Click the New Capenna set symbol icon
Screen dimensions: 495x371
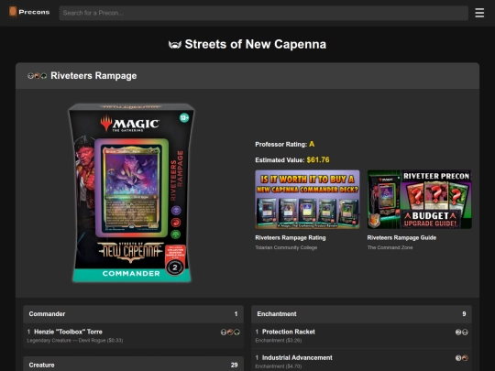tap(175, 45)
